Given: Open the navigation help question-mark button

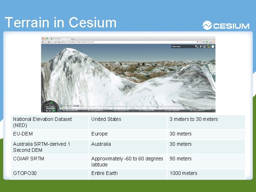Looking at the screenshot, I should pyautogui.click(x=213, y=47).
